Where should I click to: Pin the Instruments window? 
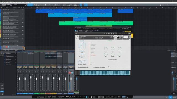click(x=128, y=27)
